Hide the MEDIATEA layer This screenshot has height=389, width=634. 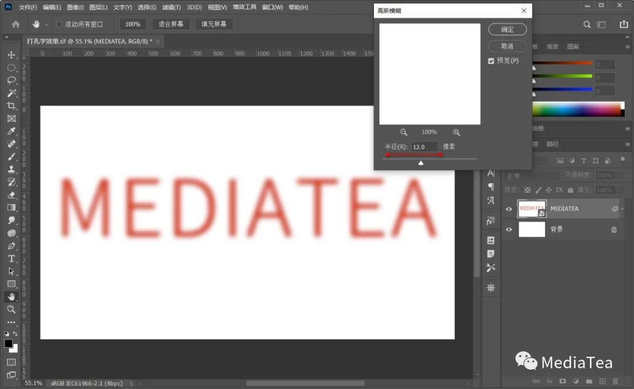[509, 209]
